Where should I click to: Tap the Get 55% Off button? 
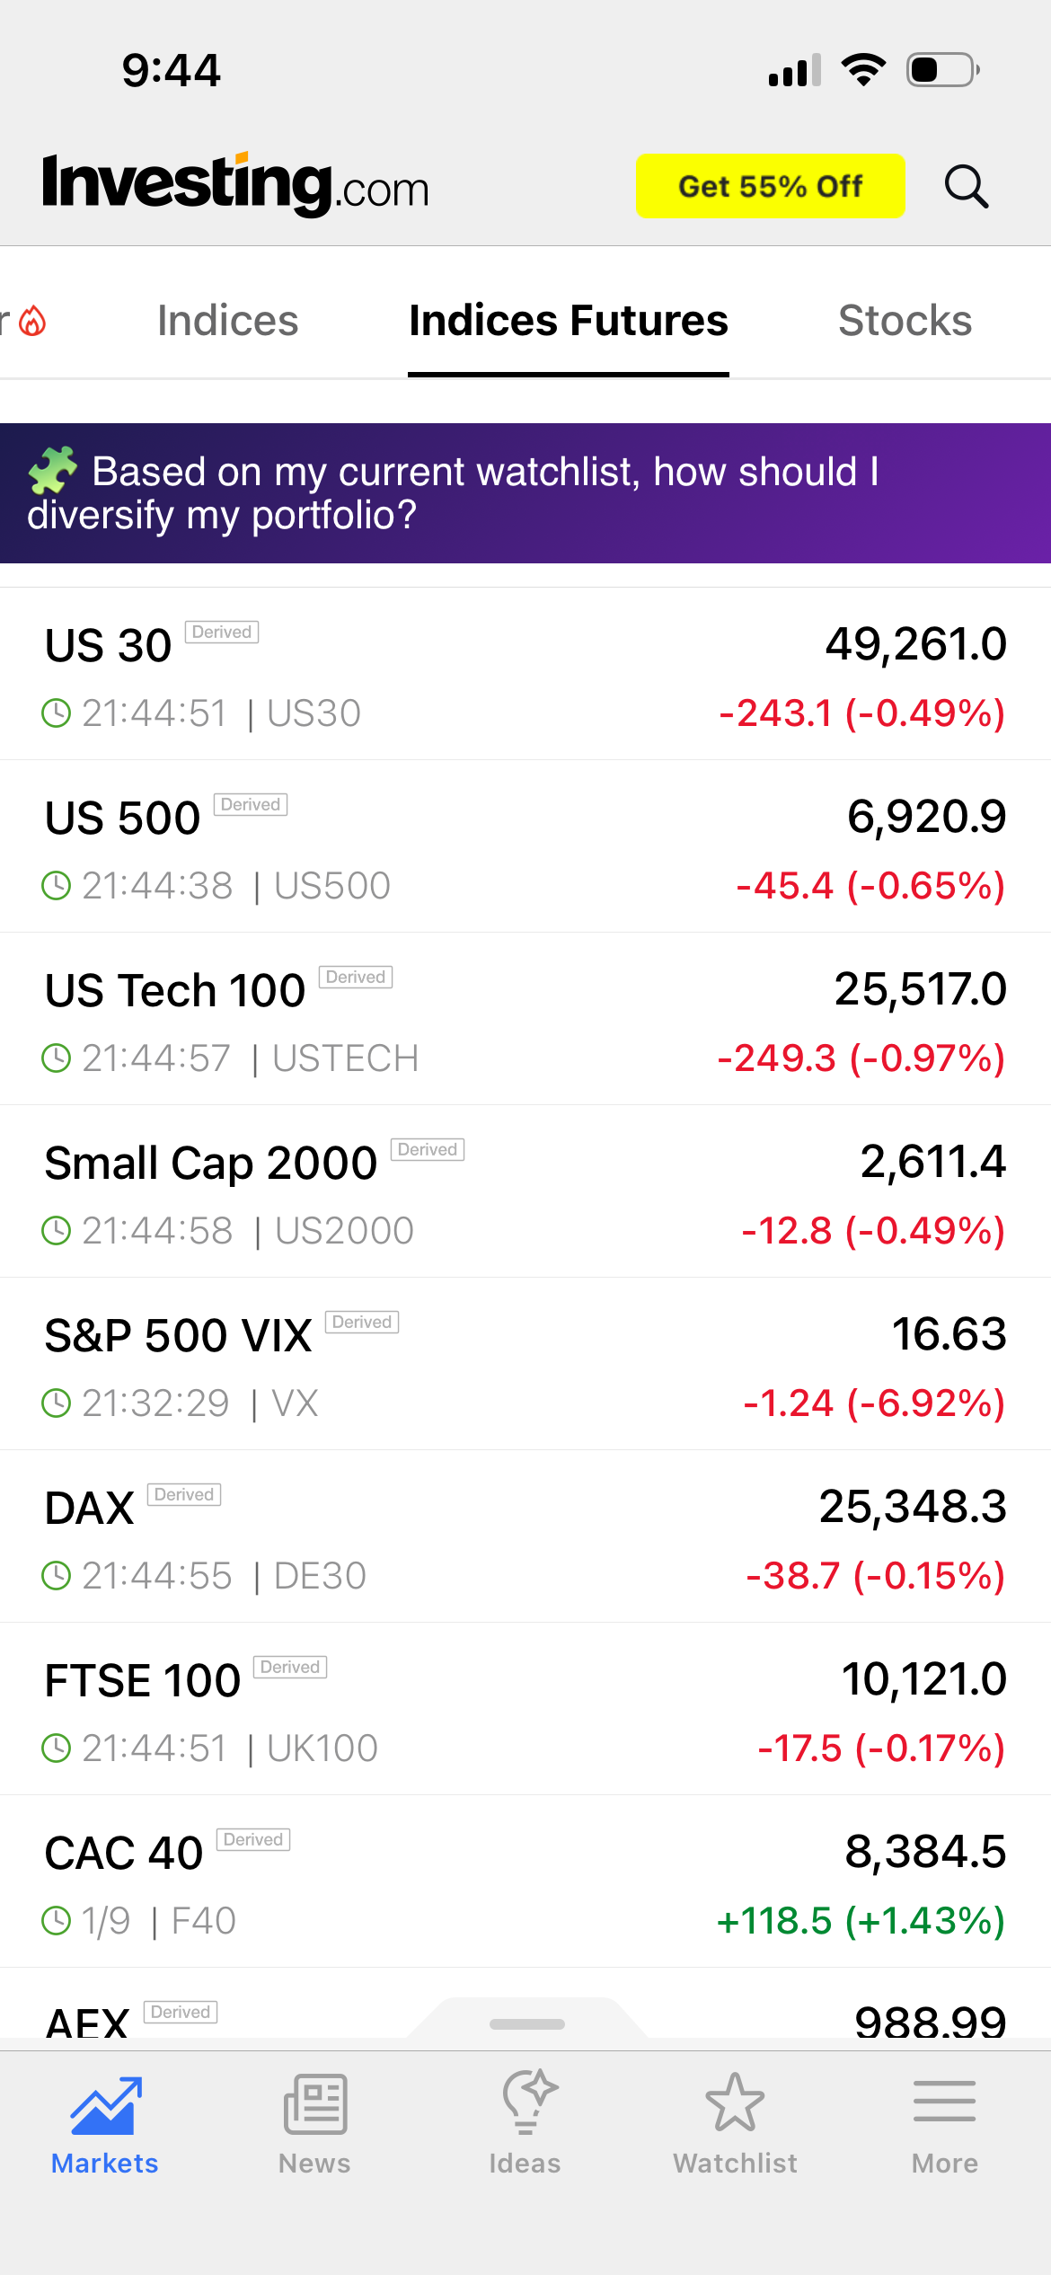tap(770, 186)
